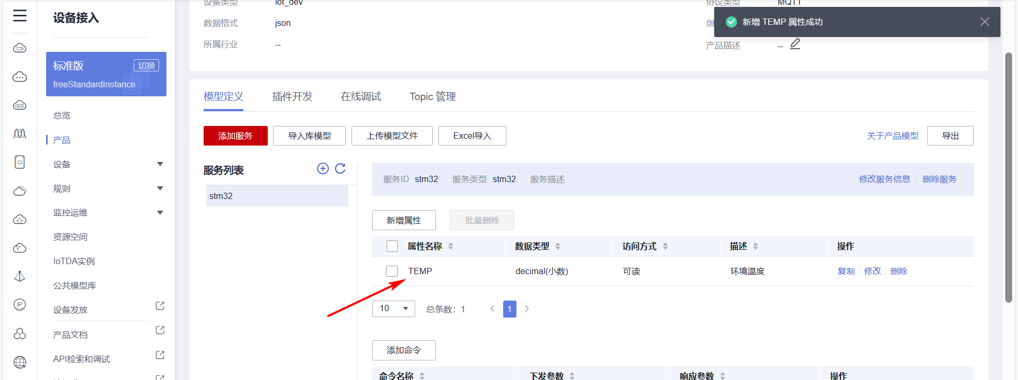This screenshot has height=380, width=1018.
Task: Sort by 下发参数 column
Action: click(572, 376)
